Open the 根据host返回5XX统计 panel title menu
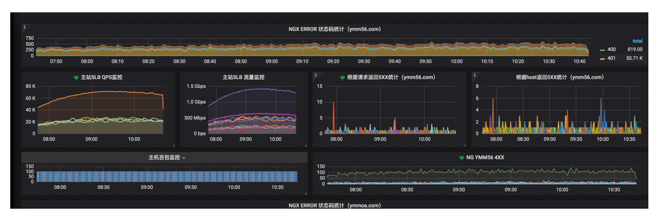Viewport: 672px width, 220px height. (x=560, y=78)
